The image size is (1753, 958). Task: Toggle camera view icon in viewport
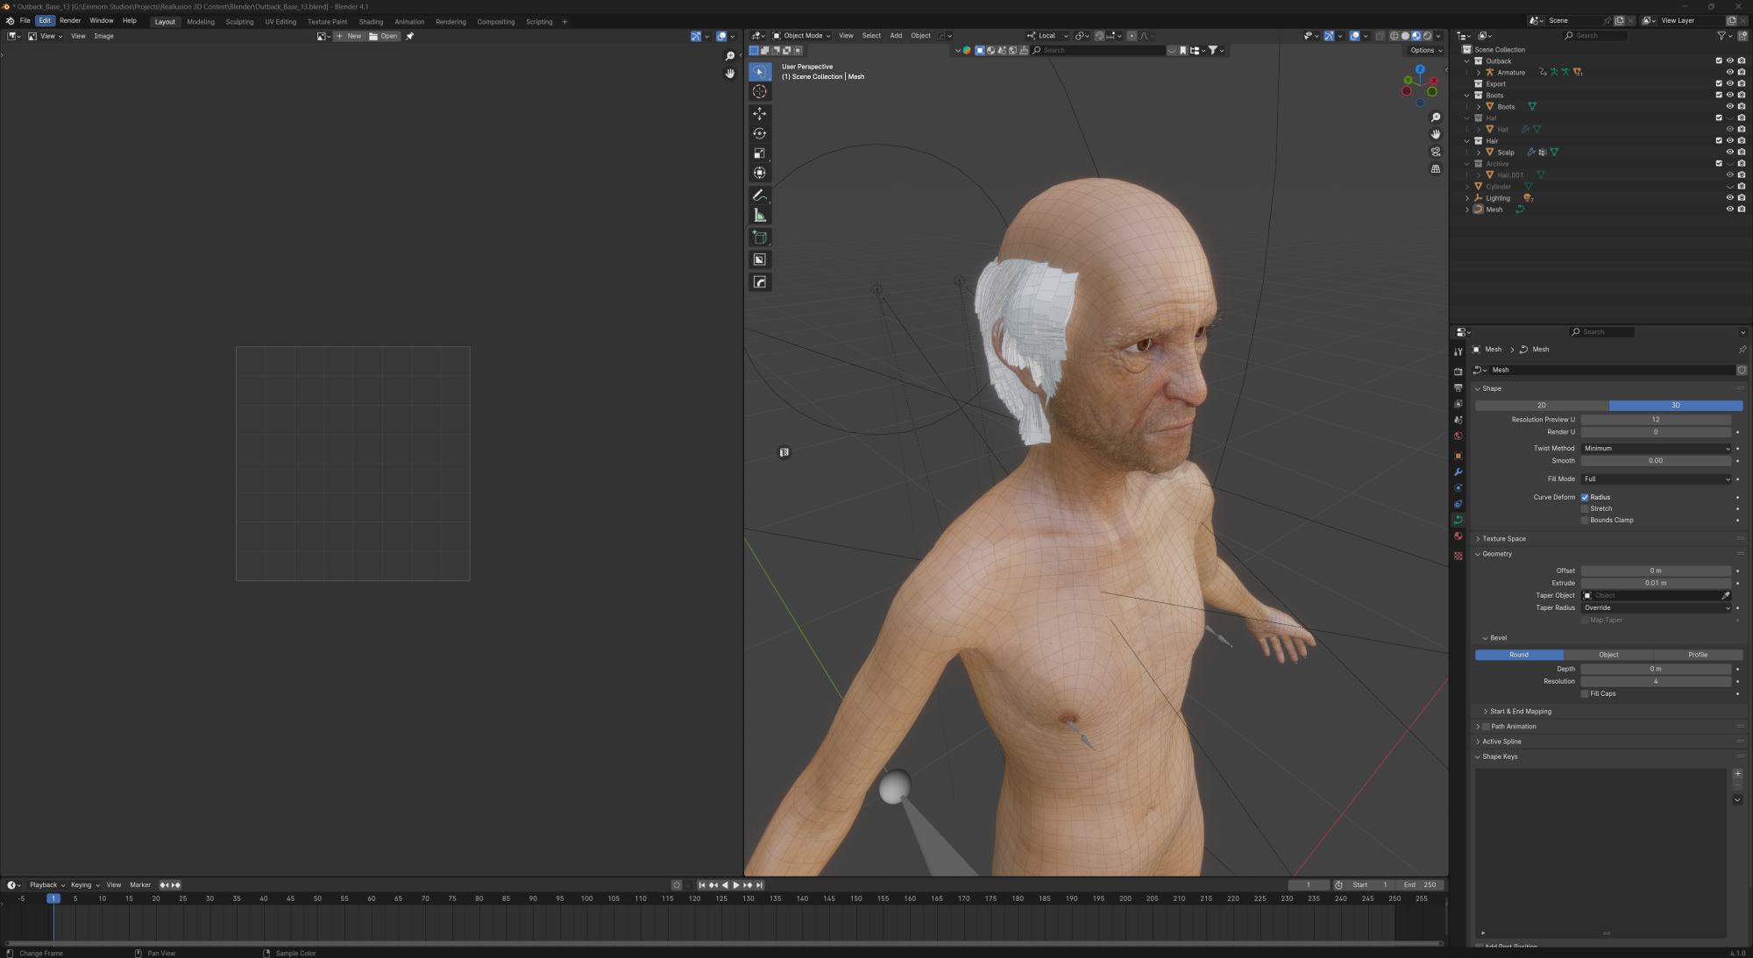click(x=1436, y=152)
